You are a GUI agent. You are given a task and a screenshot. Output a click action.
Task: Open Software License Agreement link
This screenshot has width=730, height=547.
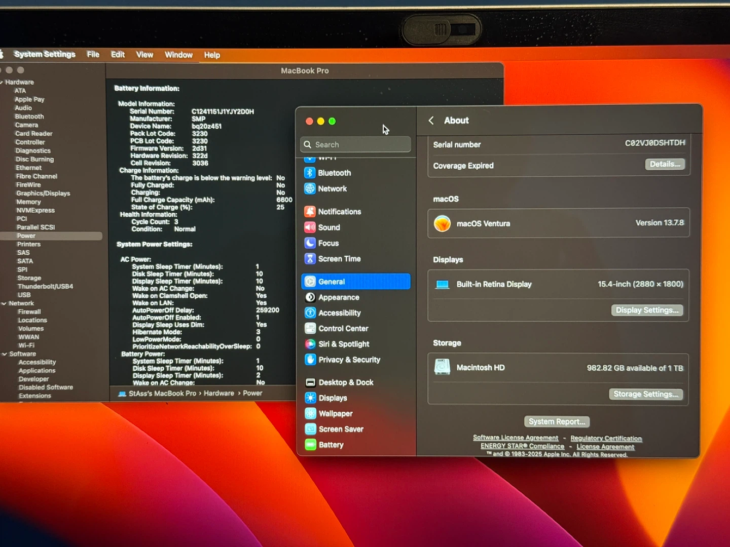pos(516,438)
